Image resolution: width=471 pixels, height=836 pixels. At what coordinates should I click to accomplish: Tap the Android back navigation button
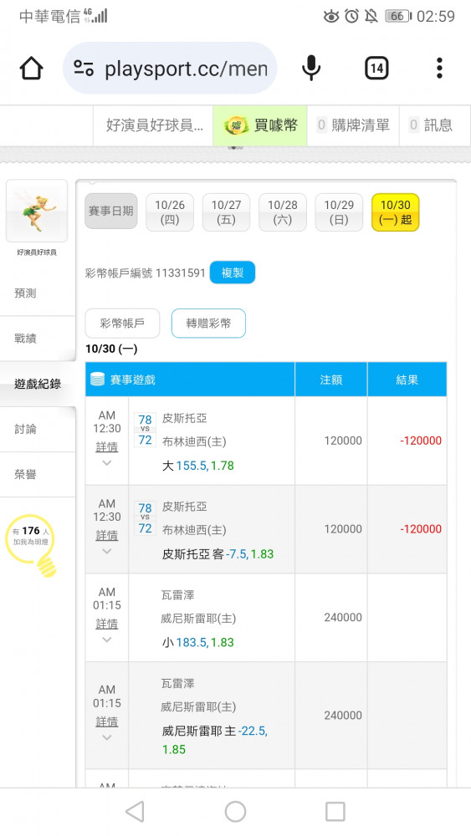[x=135, y=812]
